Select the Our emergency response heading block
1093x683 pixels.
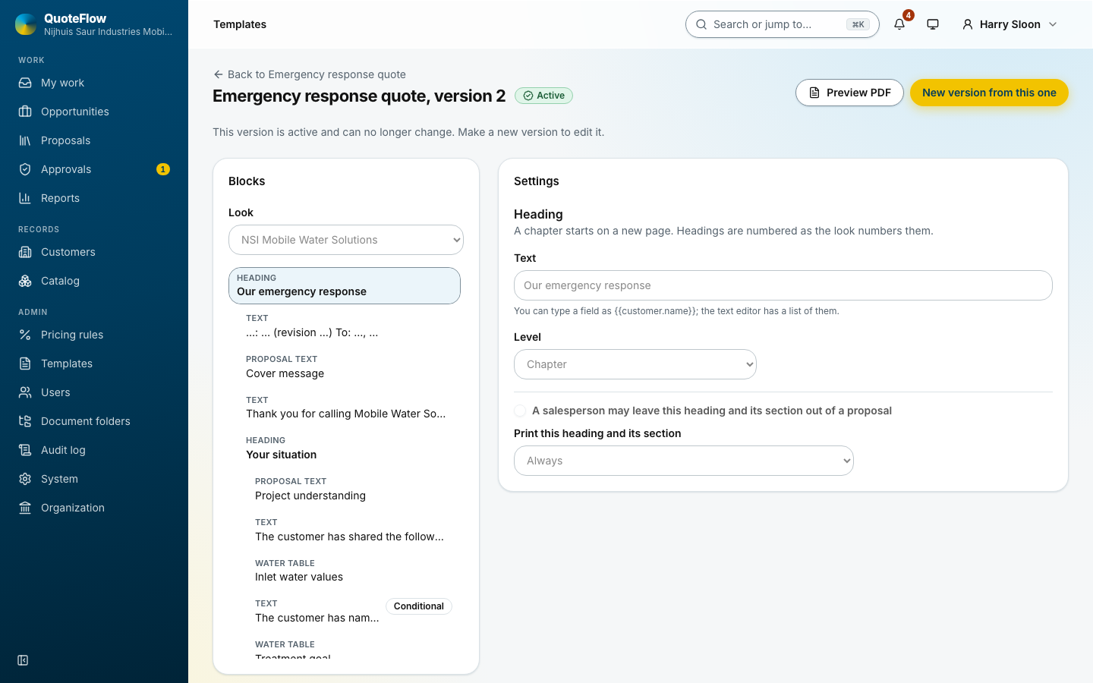(345, 286)
